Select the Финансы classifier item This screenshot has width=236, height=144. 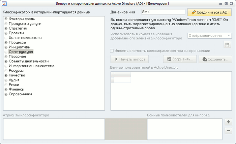pos(17,89)
